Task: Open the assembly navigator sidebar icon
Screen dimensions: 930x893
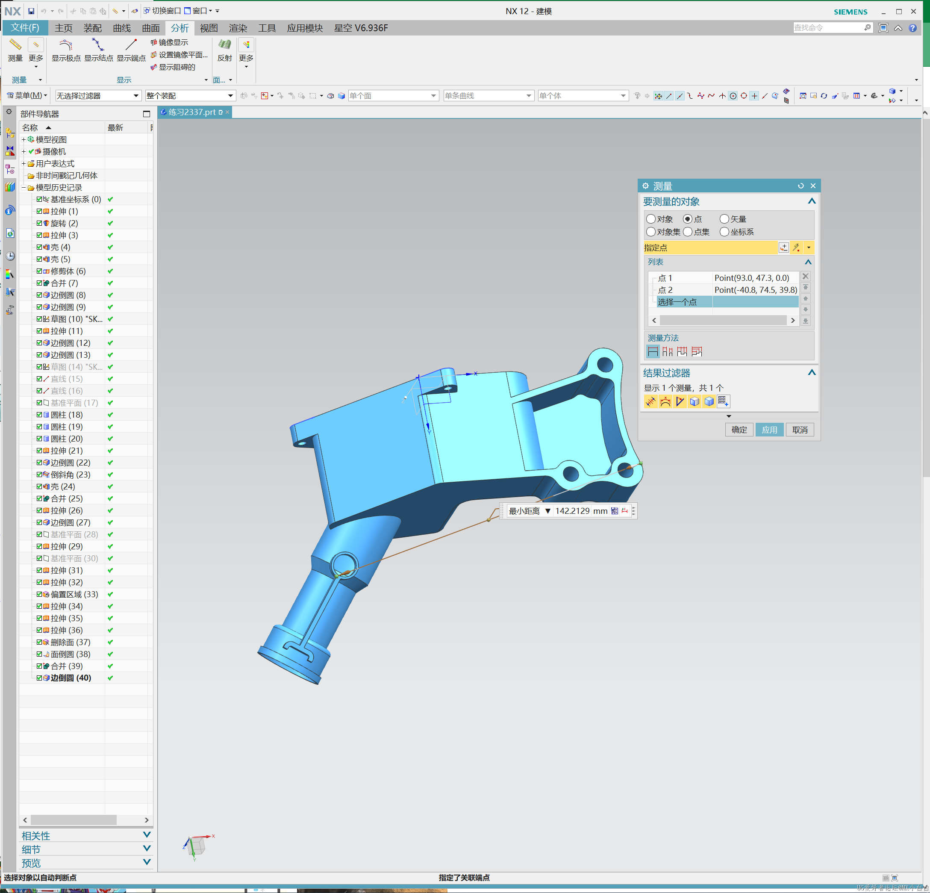Action: point(10,133)
